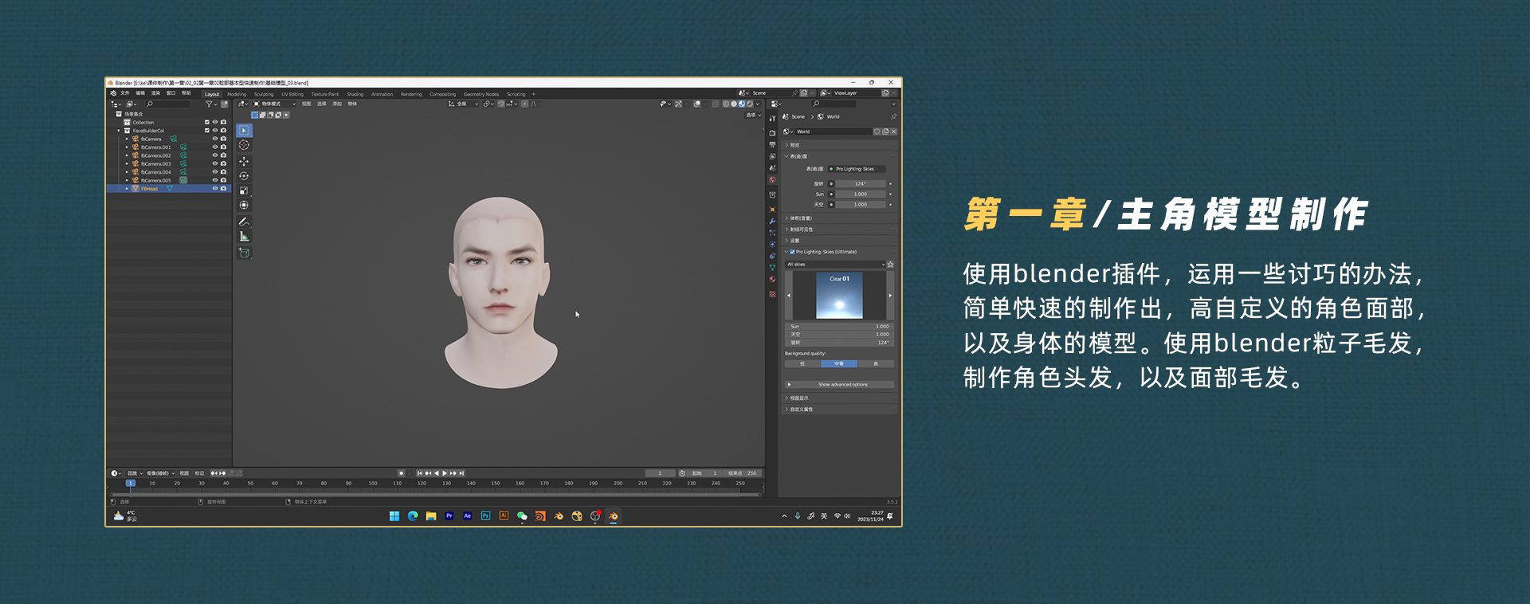Click the Windows Start button
The height and width of the screenshot is (604, 1530).
click(x=394, y=516)
